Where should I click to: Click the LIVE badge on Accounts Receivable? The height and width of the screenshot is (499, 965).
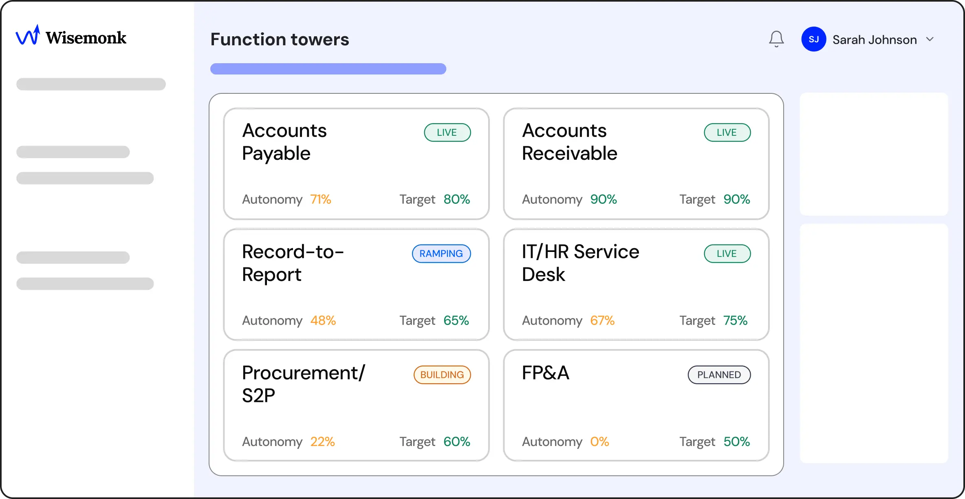click(727, 132)
